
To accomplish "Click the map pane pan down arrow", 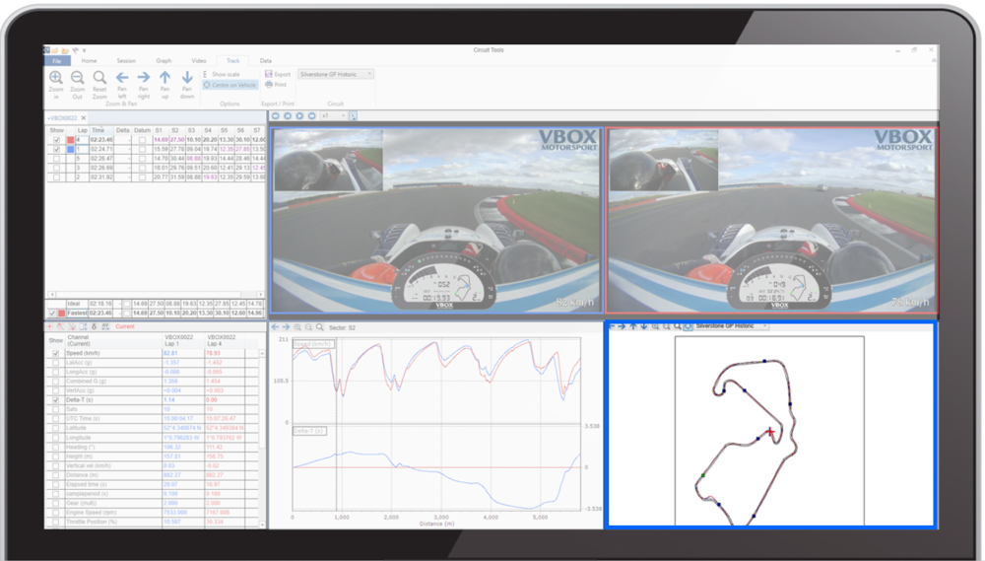I will [x=644, y=326].
